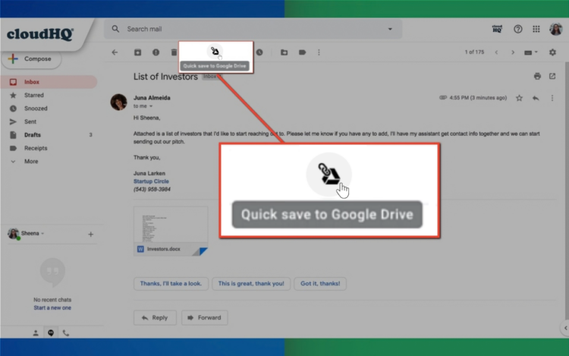Expand search options dropdown arrow
Screen dimensions: 569x356
coord(390,29)
